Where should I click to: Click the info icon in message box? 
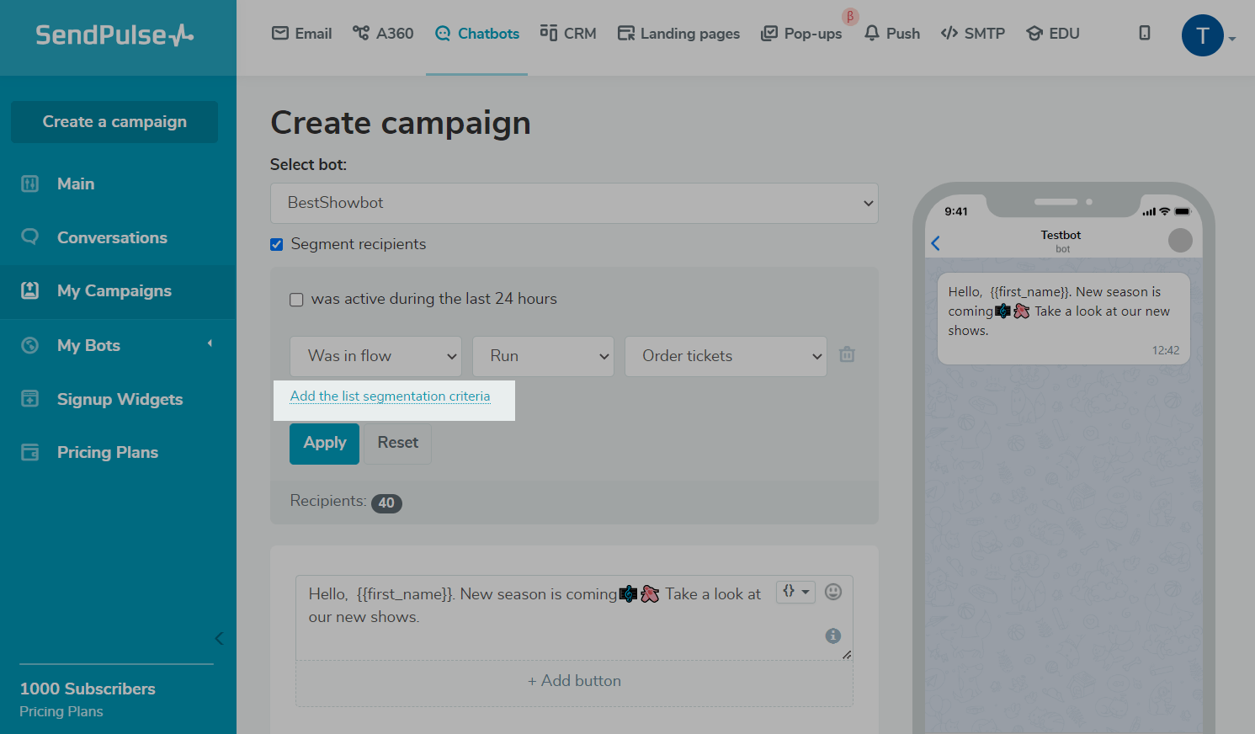click(x=833, y=636)
